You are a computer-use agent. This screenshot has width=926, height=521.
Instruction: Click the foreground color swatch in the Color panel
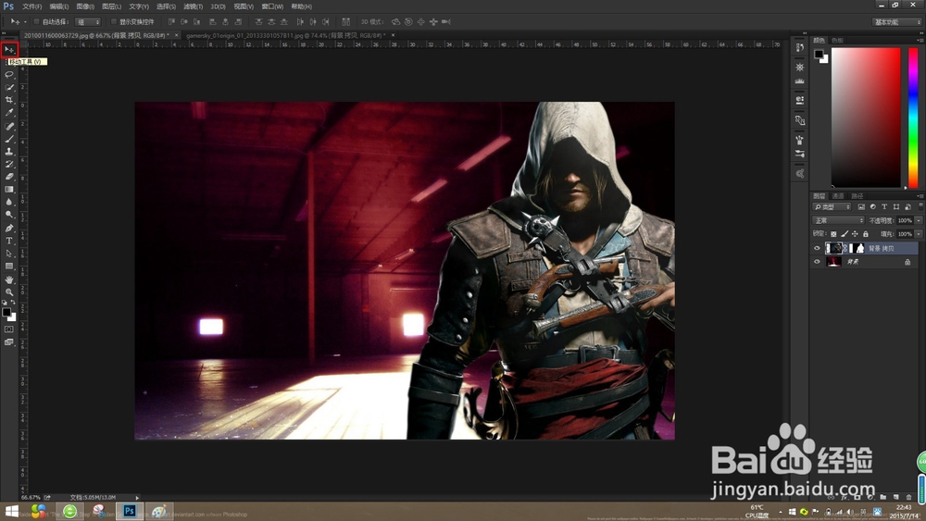819,55
